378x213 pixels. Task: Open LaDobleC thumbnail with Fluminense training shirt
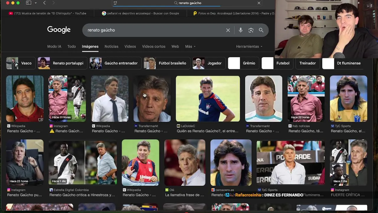tap(208, 99)
